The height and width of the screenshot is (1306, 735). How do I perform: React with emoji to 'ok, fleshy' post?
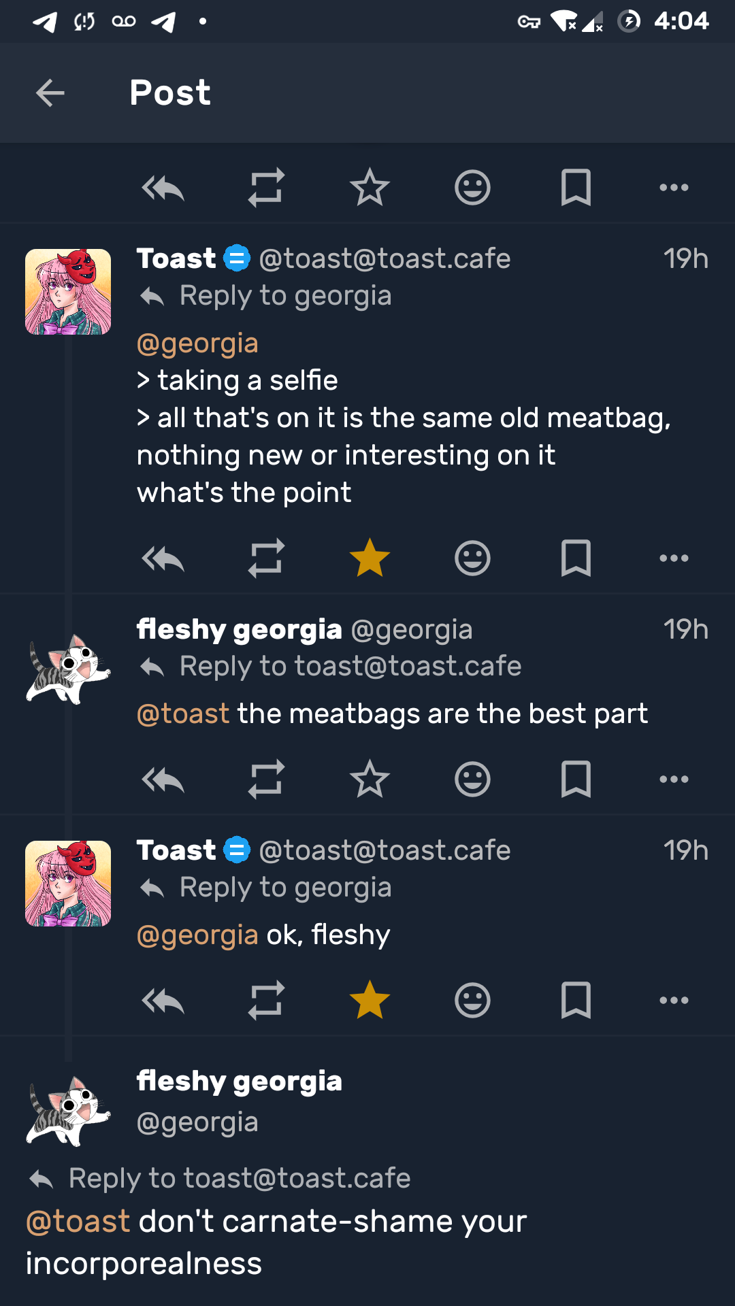click(472, 1001)
